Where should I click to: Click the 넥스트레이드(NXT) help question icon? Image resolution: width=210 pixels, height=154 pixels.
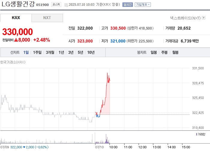coord(204,18)
